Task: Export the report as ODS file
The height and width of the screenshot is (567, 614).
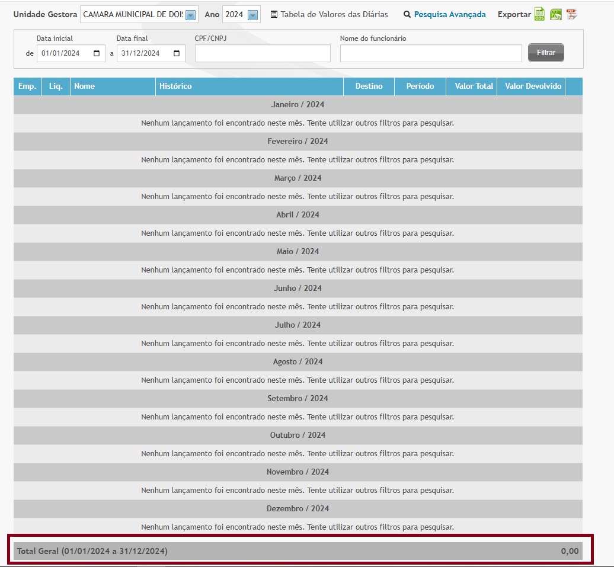Action: tap(539, 15)
